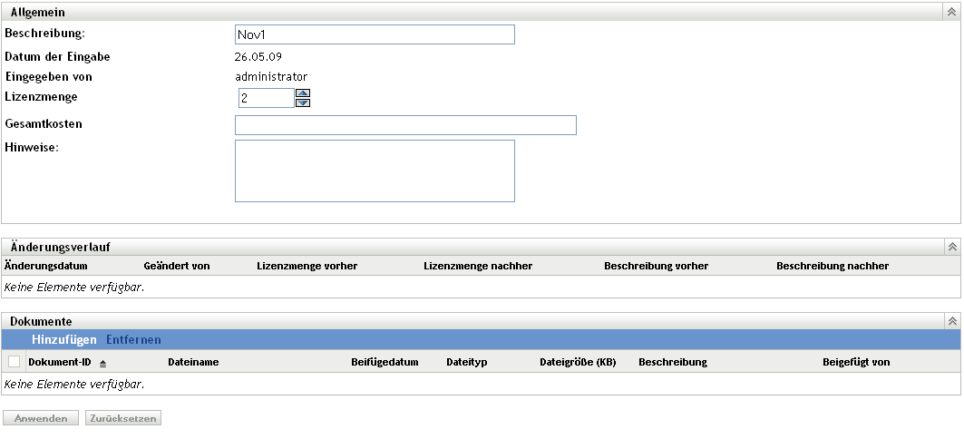Viewport: 964px width, 439px height.
Task: Click into the Lizenzmenge number field
Action: coord(267,98)
